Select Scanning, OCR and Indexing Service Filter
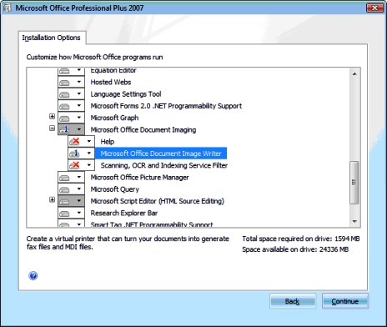387x327 pixels. (164, 166)
